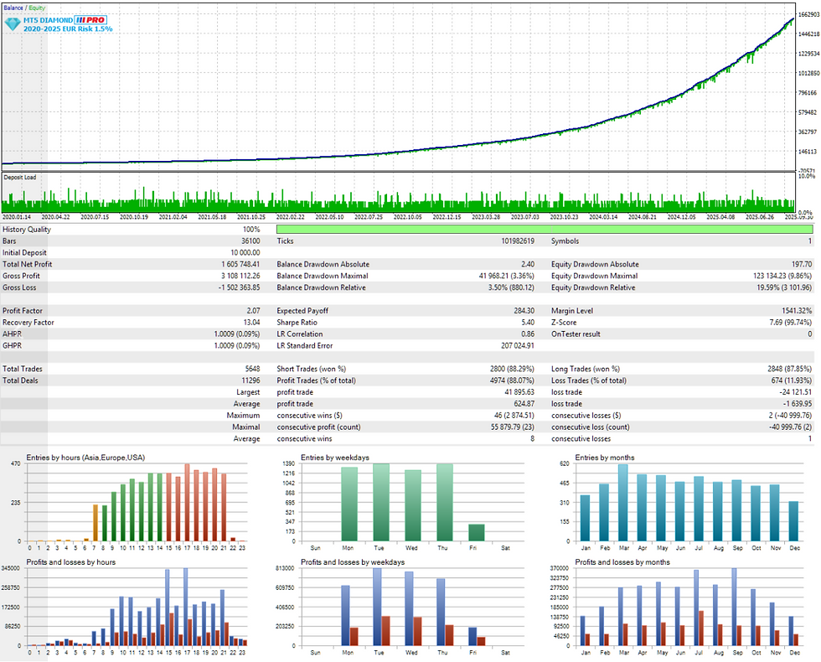Click the Total Trades value 5648
Image resolution: width=821 pixels, height=662 pixels.
[252, 370]
